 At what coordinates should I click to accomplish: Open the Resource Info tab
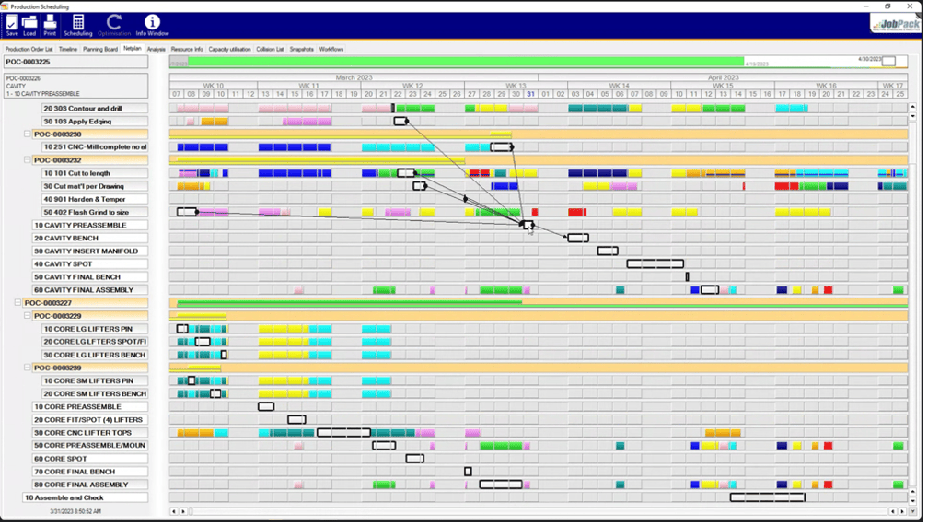[187, 49]
